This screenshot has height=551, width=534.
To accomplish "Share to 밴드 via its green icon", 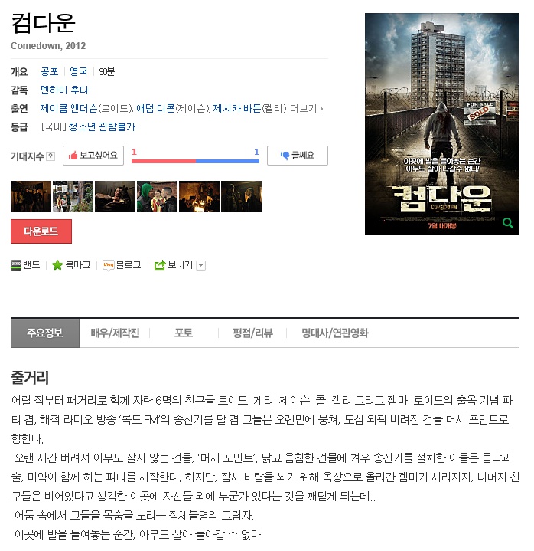I will pyautogui.click(x=16, y=265).
